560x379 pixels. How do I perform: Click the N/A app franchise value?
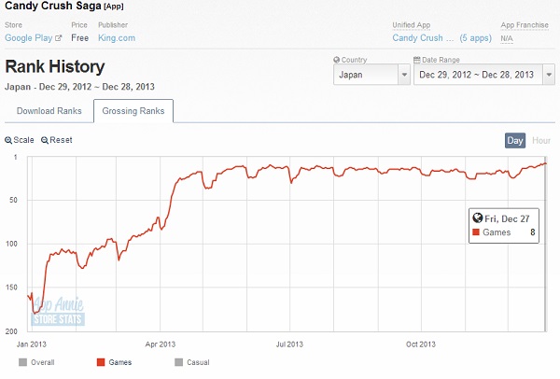[x=507, y=38]
